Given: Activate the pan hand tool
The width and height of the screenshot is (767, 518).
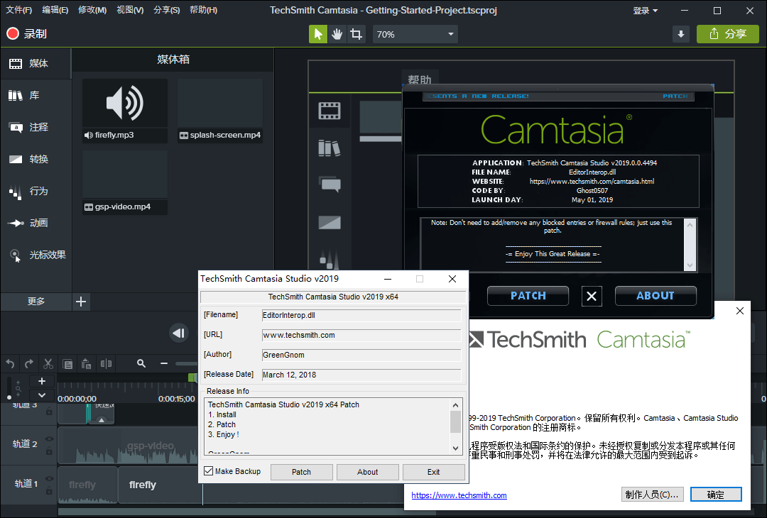Looking at the screenshot, I should (337, 34).
